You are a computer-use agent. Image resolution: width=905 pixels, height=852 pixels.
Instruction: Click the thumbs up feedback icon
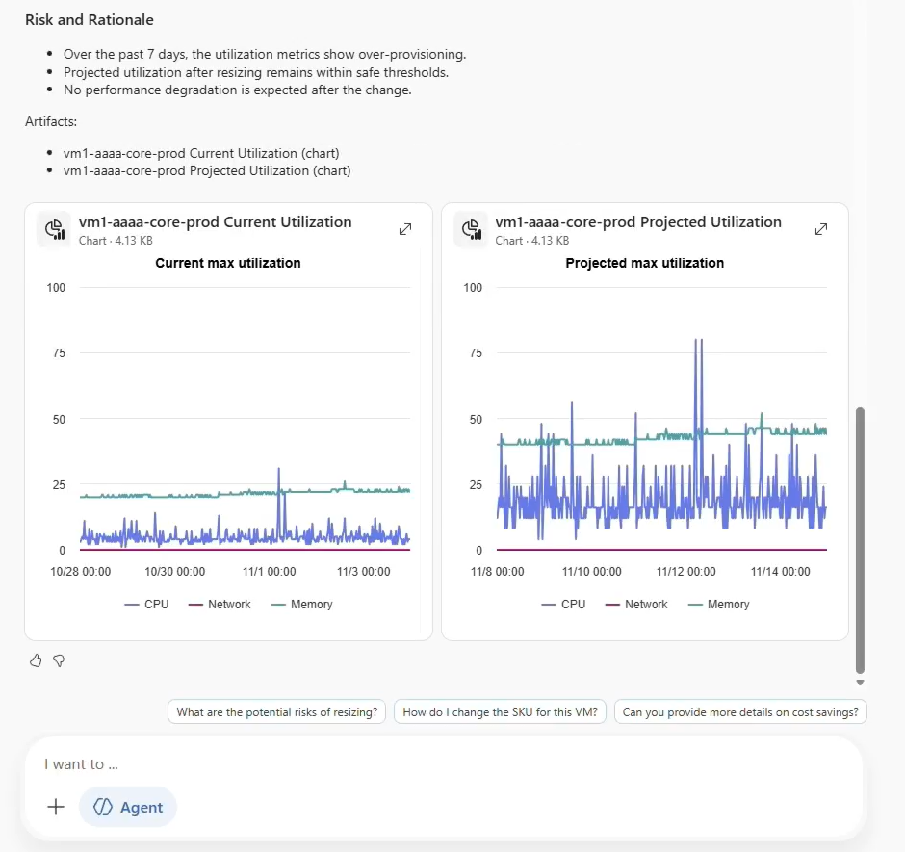click(36, 660)
